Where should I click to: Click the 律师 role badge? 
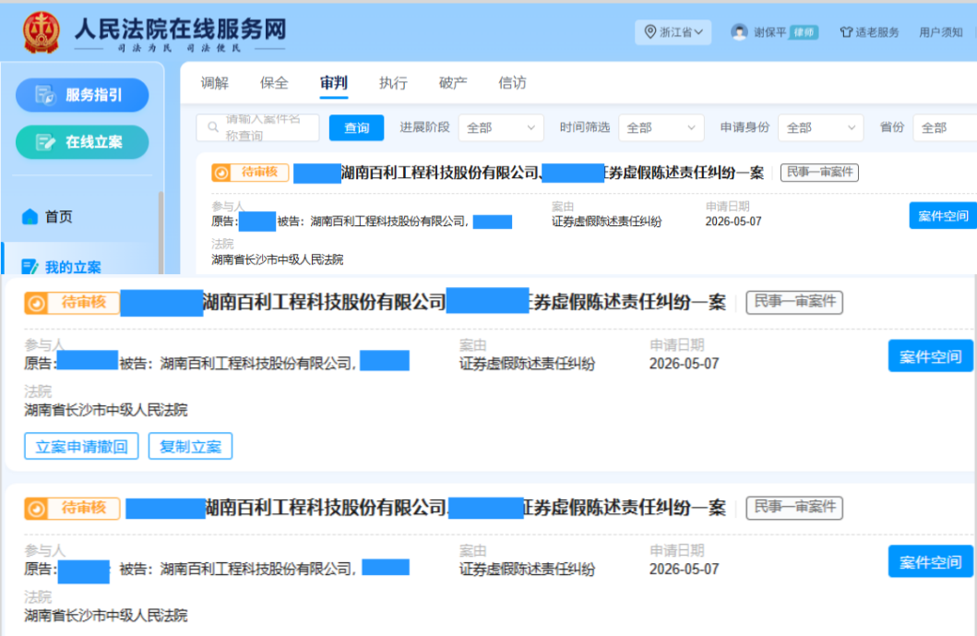tap(804, 32)
